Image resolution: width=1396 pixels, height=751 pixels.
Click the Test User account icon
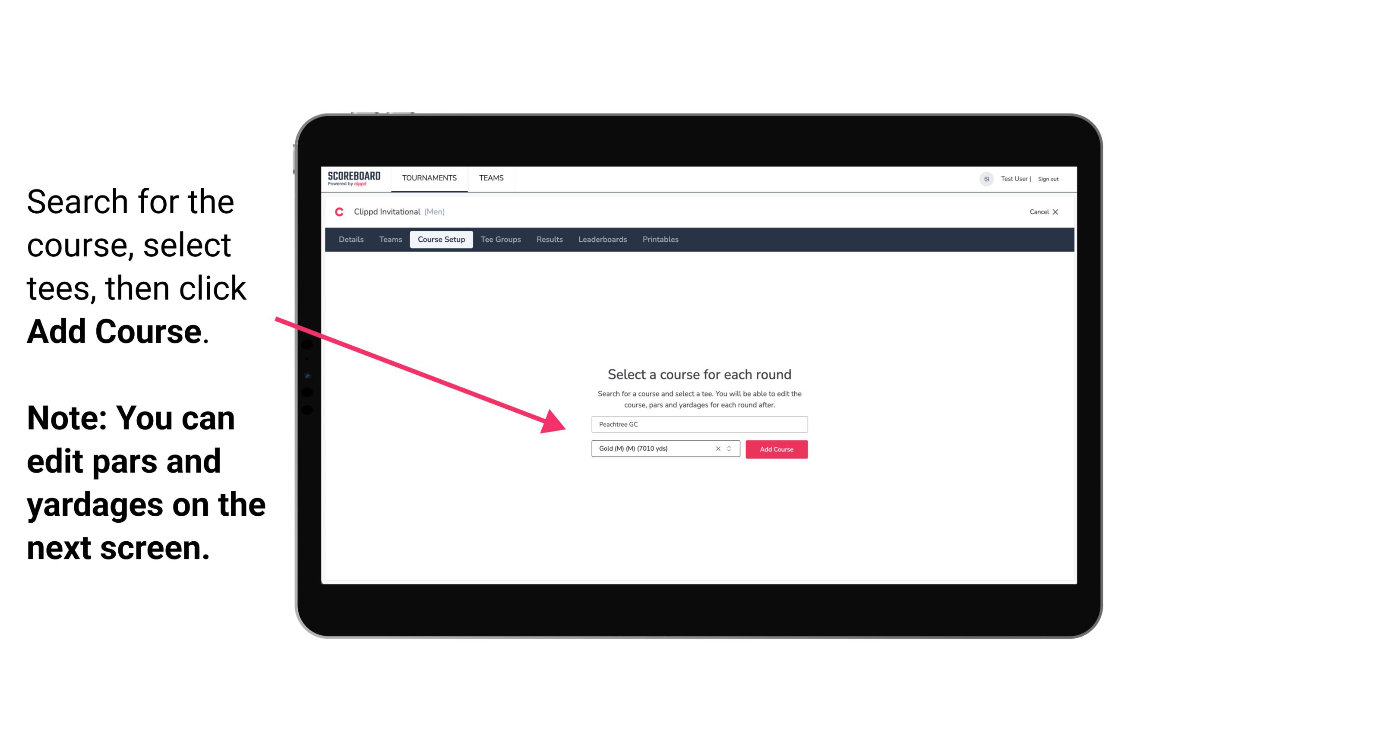(984, 179)
